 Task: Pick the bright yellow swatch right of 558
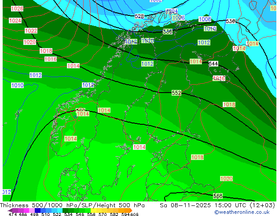click(x=93, y=210)
